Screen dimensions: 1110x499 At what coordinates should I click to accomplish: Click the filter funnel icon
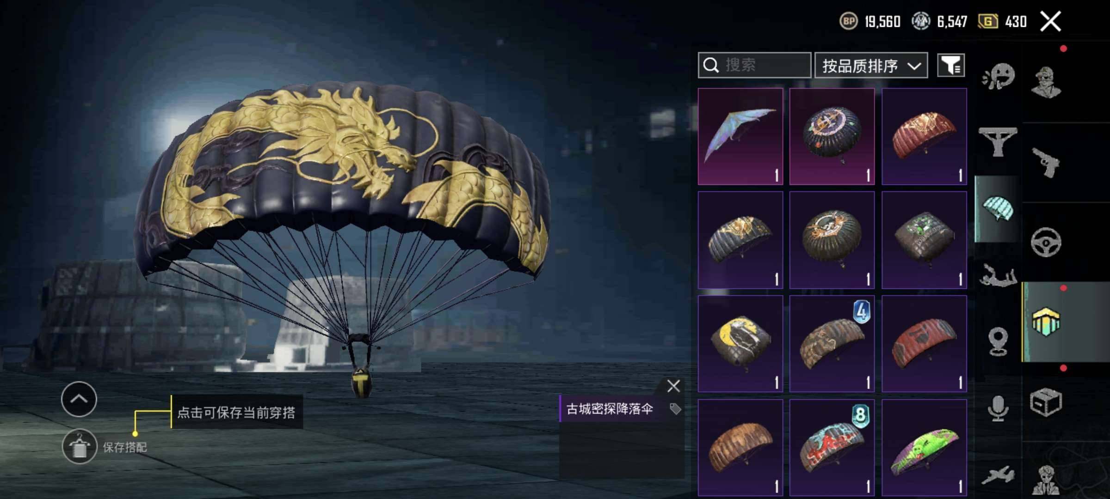(x=951, y=65)
